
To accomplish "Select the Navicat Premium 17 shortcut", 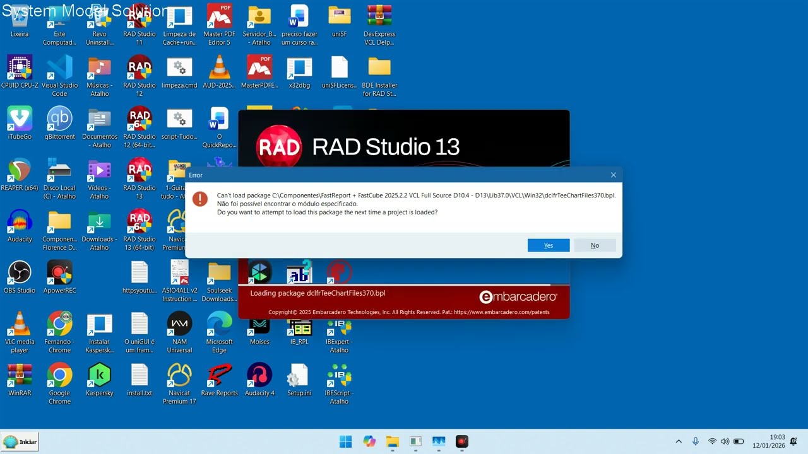I will tap(179, 383).
